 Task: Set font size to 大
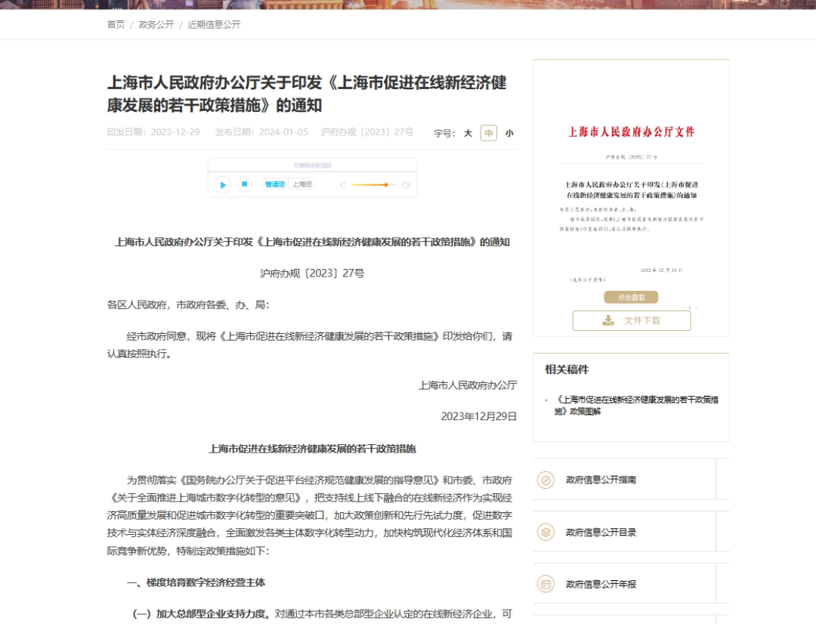tap(468, 133)
